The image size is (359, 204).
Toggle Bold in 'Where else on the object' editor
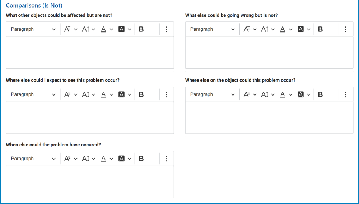coord(320,94)
